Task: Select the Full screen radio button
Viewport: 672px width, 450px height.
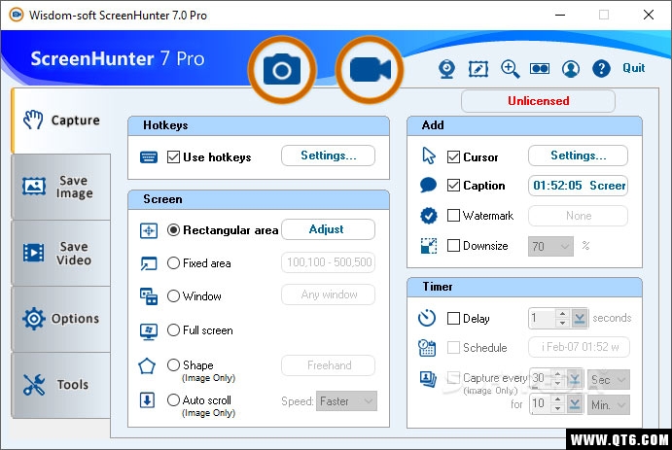Action: pos(173,330)
